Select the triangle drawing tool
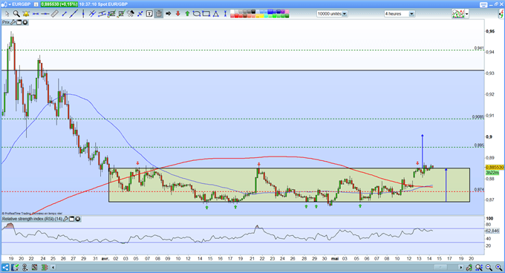This screenshot has height=273, width=505. point(215,13)
